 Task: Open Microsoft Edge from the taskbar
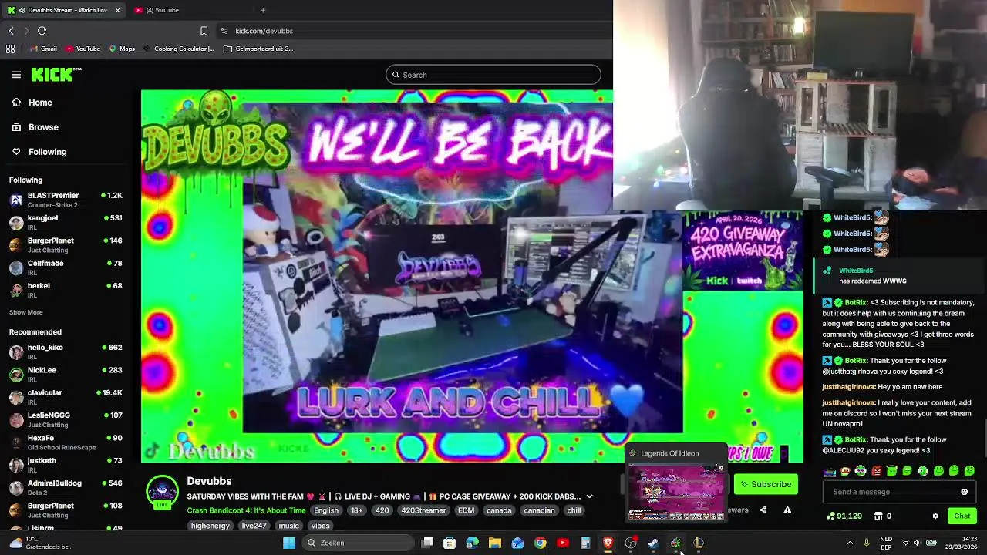(472, 543)
